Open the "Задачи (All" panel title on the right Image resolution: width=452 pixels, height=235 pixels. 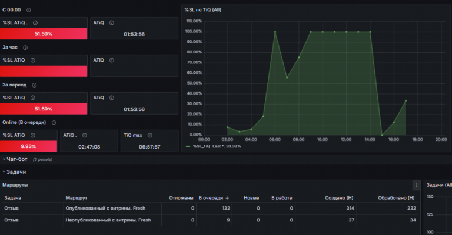point(439,185)
